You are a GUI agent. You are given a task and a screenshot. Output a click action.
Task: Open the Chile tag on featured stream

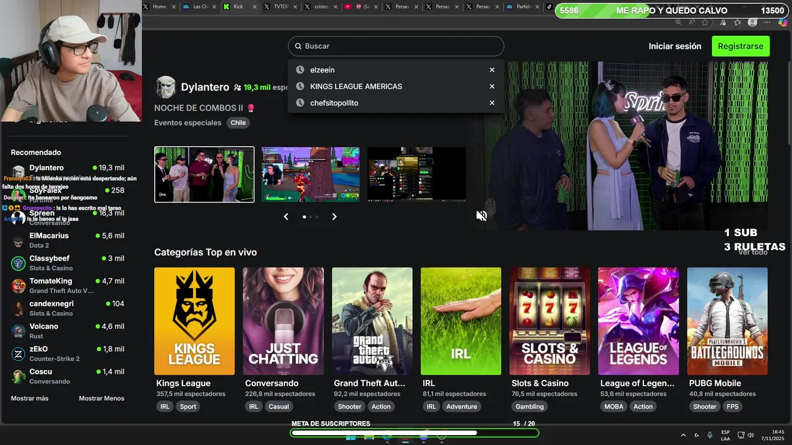[x=238, y=123]
